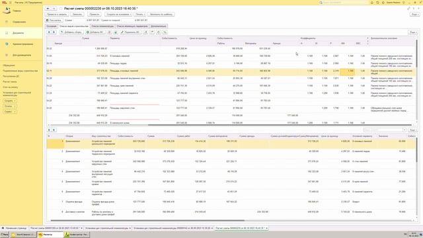Viewport: 423px width, 238px height.
Task: Click the Рассчитать button
Action: [54, 20]
